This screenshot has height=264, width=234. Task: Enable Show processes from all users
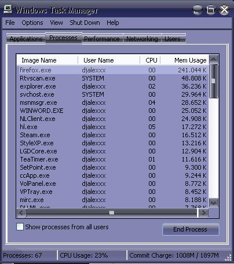20,227
